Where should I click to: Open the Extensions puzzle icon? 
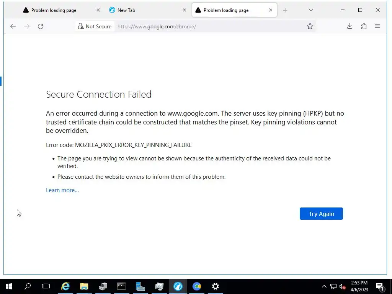click(364, 26)
